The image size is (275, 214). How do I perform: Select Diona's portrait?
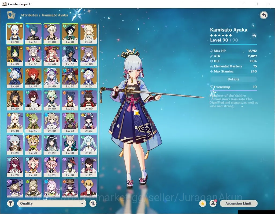click(33, 167)
